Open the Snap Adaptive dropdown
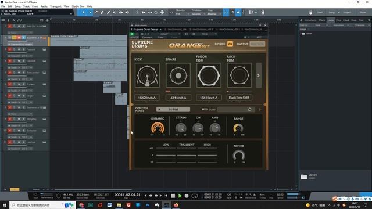The height and width of the screenshot is (209, 372). pos(214,14)
